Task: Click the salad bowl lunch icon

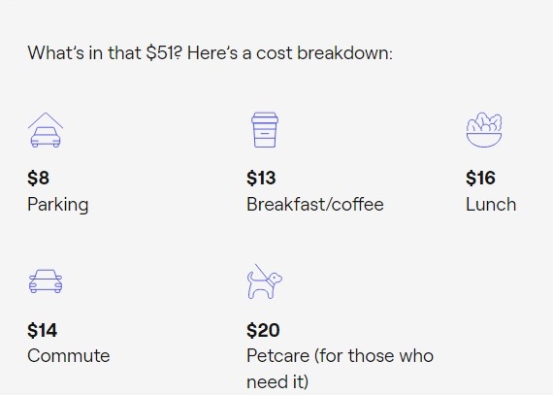Action: pyautogui.click(x=484, y=130)
